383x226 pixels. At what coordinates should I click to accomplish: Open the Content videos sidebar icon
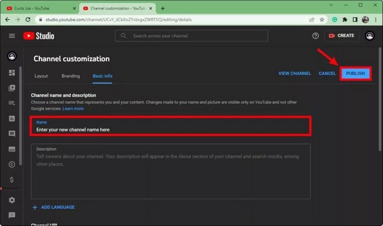(x=12, y=88)
